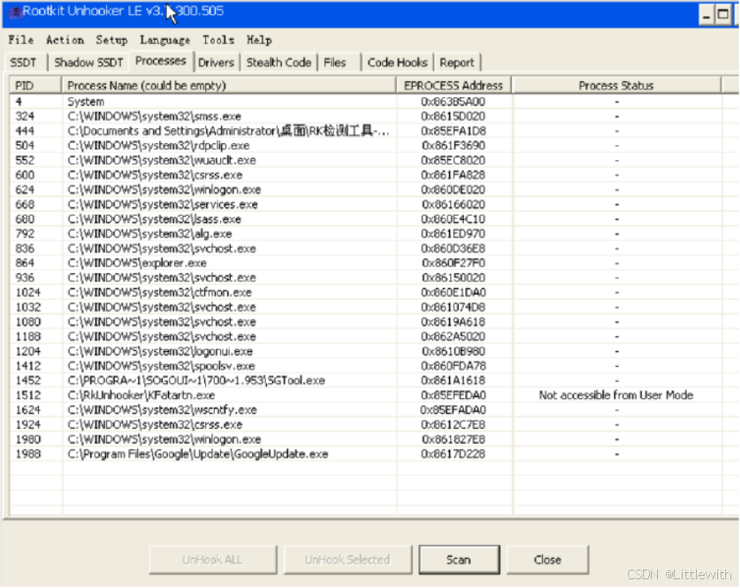The width and height of the screenshot is (740, 588).
Task: Sort by Process Status column header
Action: [x=616, y=86]
